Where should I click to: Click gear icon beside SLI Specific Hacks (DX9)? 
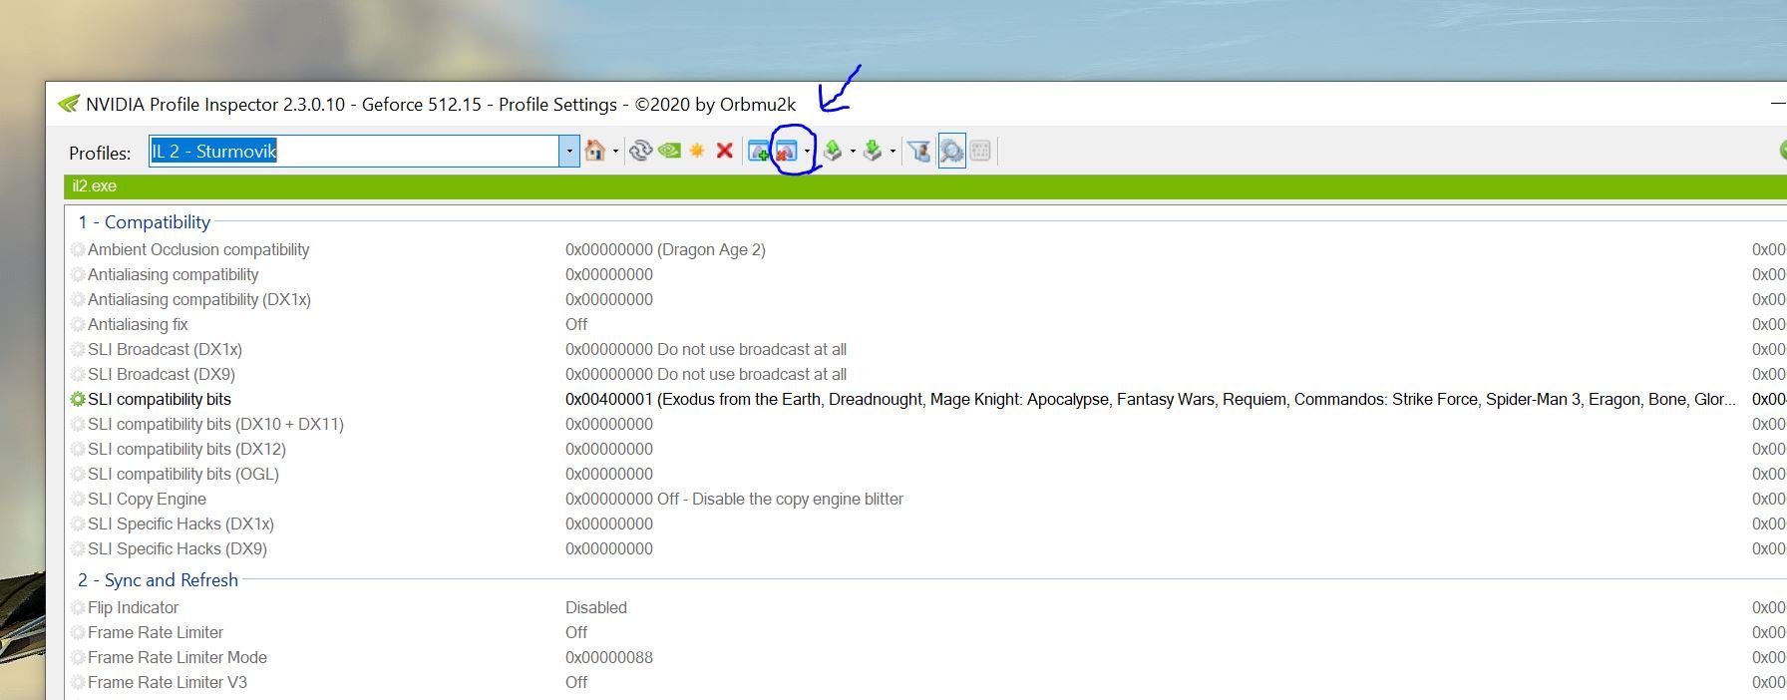78,548
